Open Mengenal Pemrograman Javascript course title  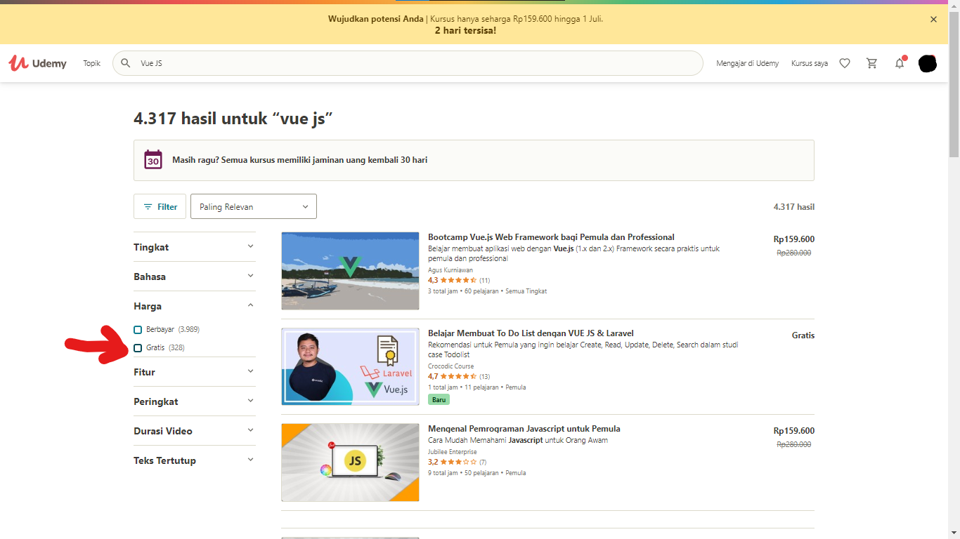coord(524,429)
